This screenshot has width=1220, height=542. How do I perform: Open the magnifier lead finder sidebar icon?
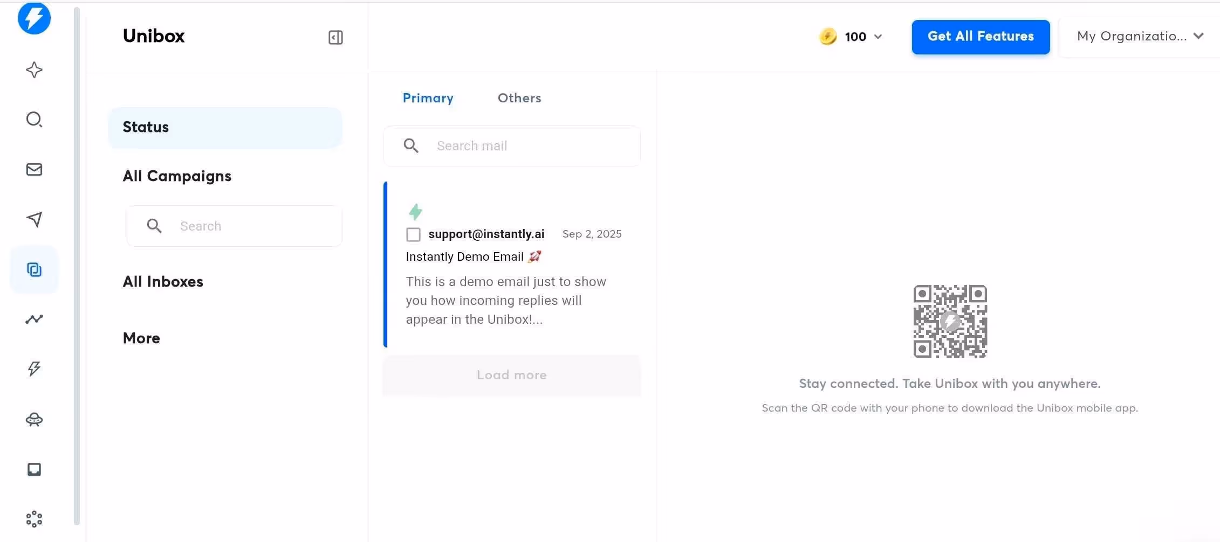[34, 119]
